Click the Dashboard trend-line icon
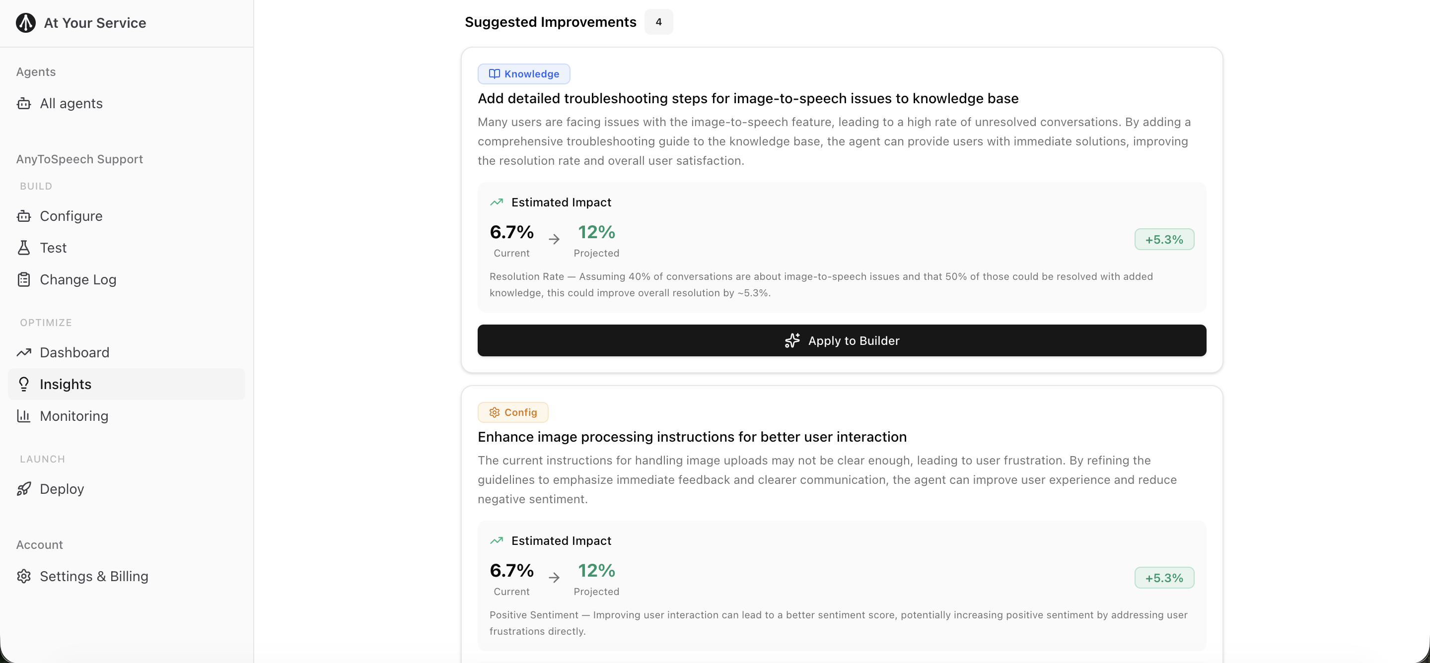This screenshot has height=663, width=1430. click(24, 353)
